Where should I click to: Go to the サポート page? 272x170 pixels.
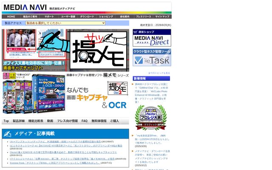[49, 17]
